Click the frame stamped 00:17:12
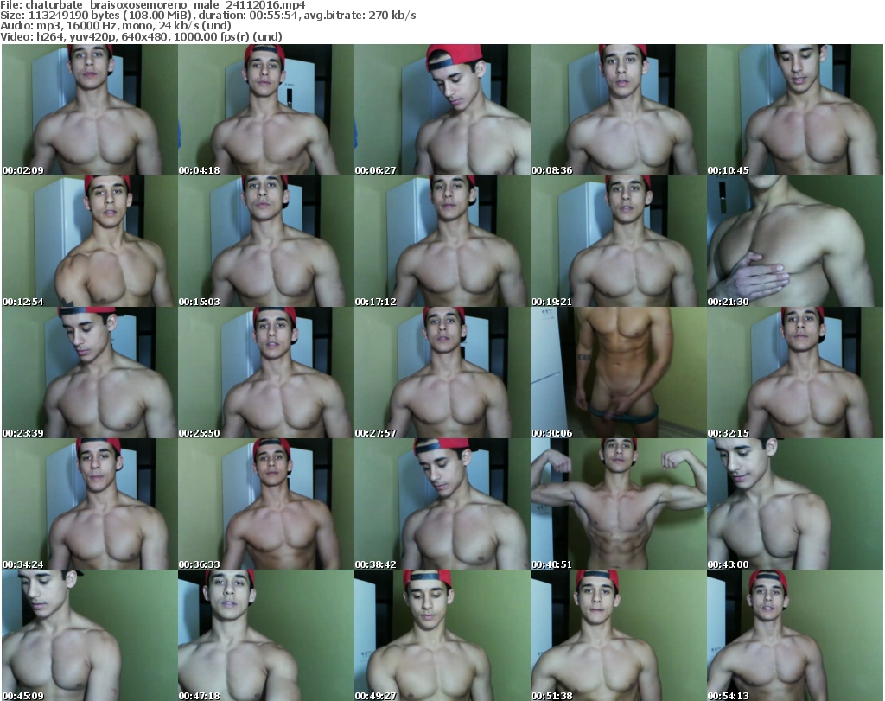This screenshot has width=885, height=701. click(442, 241)
